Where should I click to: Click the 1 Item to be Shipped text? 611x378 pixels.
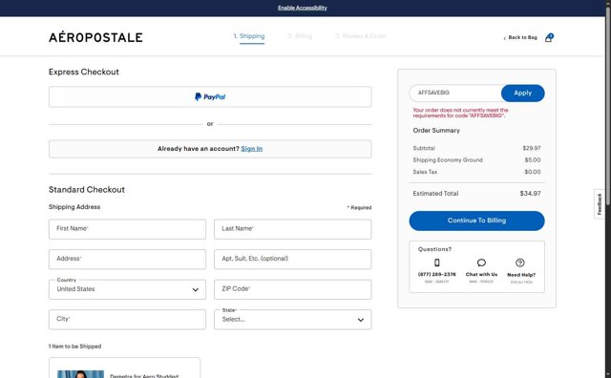[x=74, y=346]
